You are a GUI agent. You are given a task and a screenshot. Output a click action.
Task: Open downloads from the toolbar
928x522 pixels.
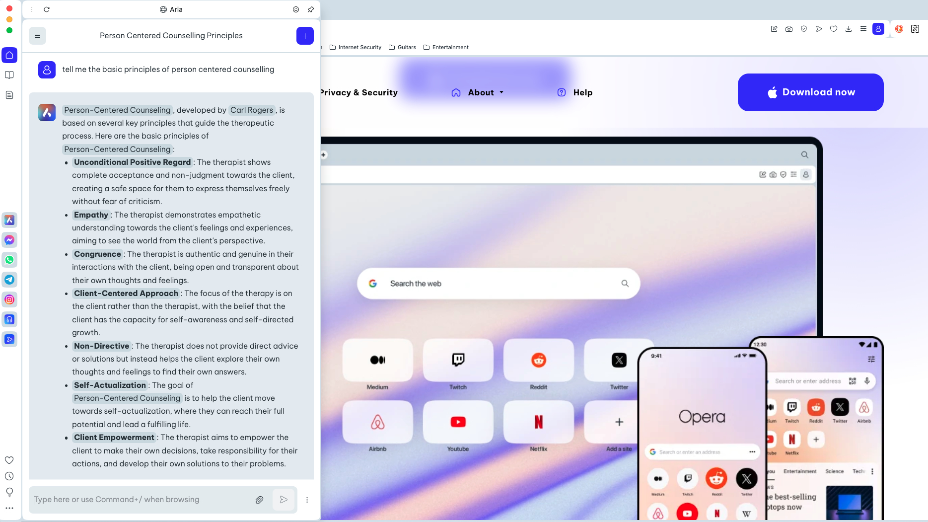pos(849,29)
